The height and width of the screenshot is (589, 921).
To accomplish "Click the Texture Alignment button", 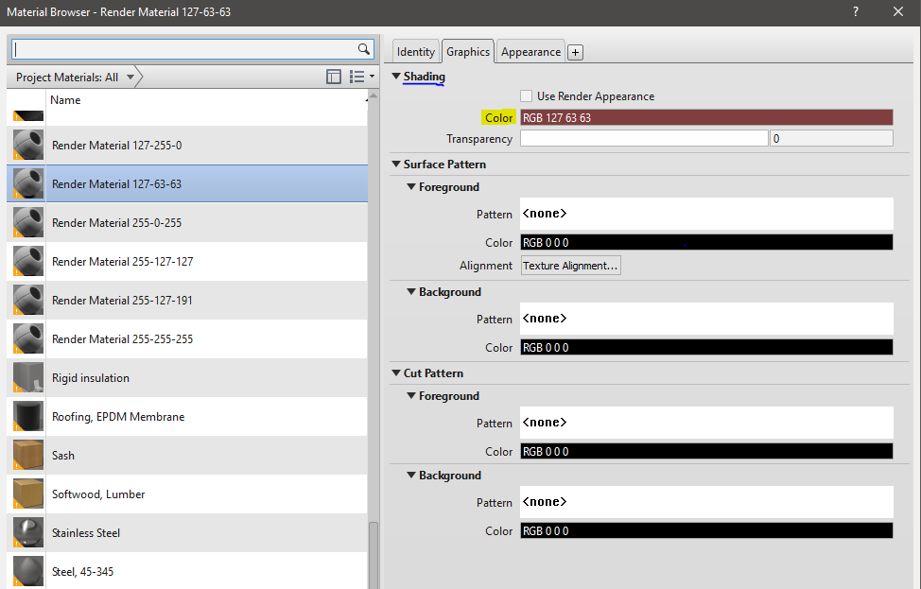I will (570, 266).
